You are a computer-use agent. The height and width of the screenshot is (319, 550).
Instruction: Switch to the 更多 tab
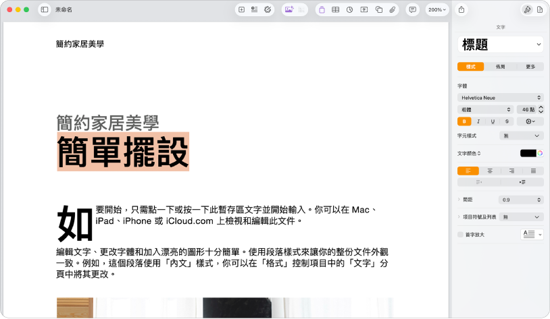pyautogui.click(x=530, y=67)
